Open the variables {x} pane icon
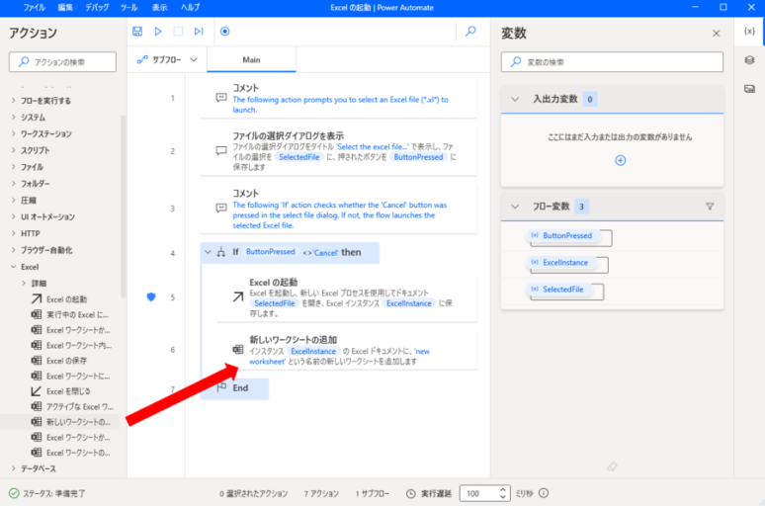Image resolution: width=765 pixels, height=506 pixels. pyautogui.click(x=749, y=32)
